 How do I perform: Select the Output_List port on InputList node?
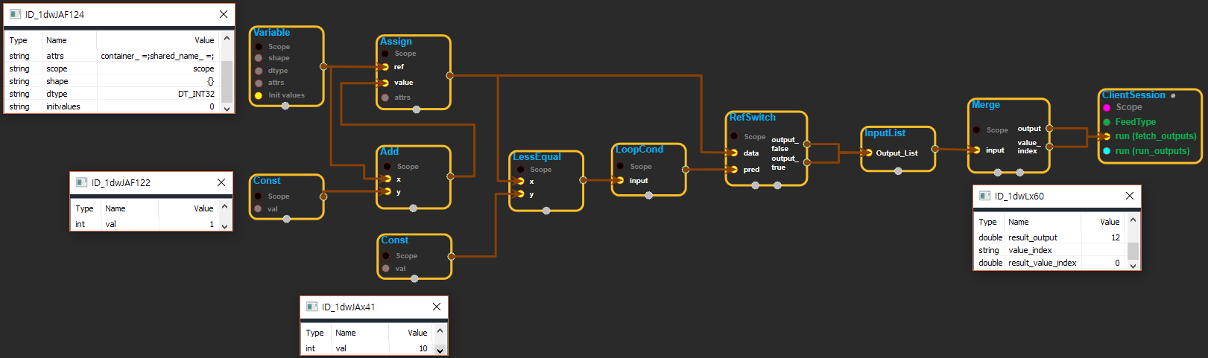click(x=867, y=153)
